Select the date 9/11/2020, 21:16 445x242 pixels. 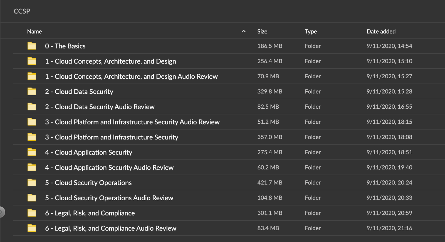(x=389, y=228)
